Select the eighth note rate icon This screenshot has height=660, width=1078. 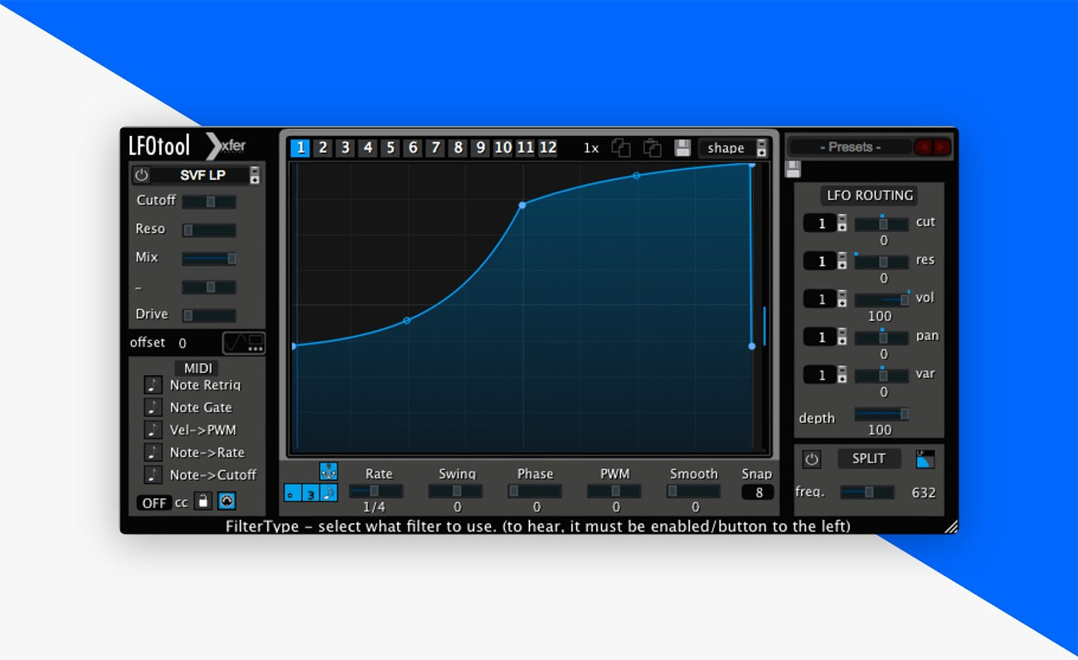pos(328,493)
